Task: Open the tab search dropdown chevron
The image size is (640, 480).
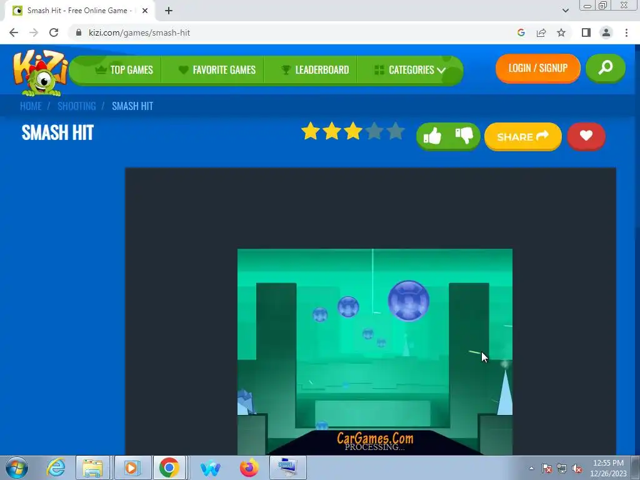Action: click(x=565, y=11)
